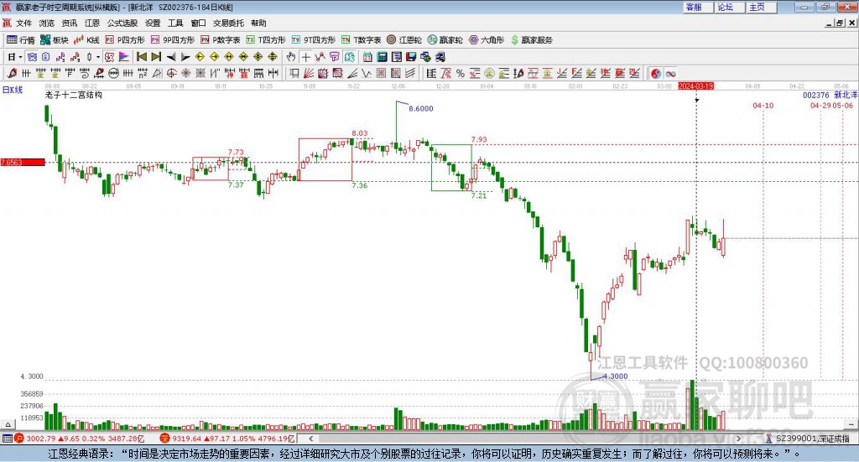The width and height of the screenshot is (859, 462).
Task: Jump to the first bar with the skip-to-start icon
Action: [141, 57]
